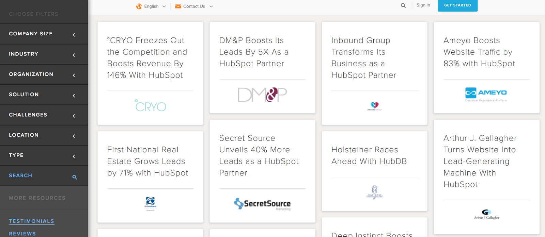Select the Challenges filter label
545x237 pixels.
click(x=28, y=115)
